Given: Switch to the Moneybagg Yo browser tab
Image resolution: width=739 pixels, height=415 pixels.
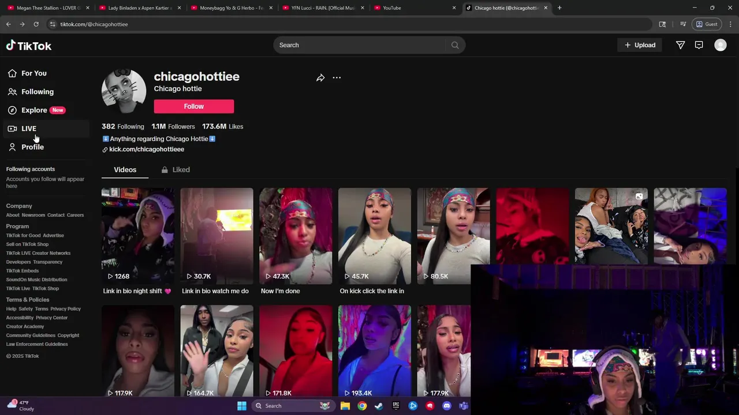Looking at the screenshot, I should click(x=231, y=8).
